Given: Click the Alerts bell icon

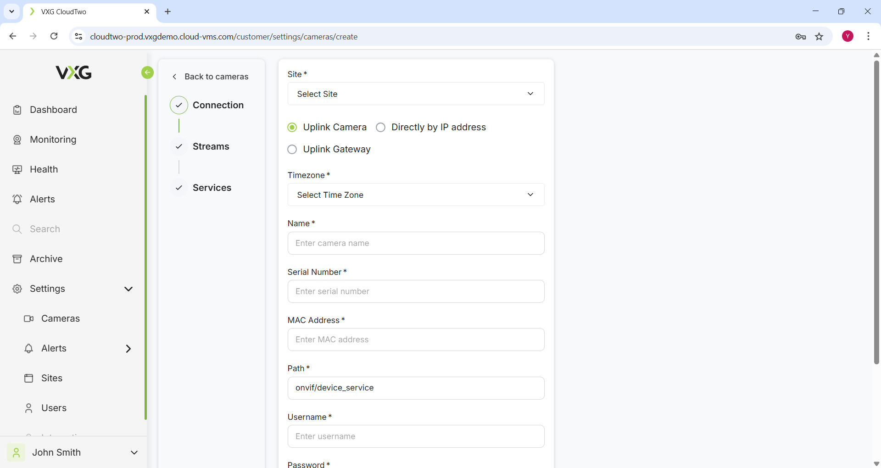Looking at the screenshot, I should click(17, 200).
